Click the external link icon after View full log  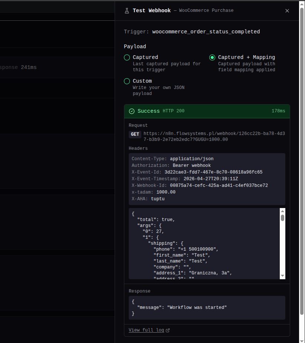point(168,330)
